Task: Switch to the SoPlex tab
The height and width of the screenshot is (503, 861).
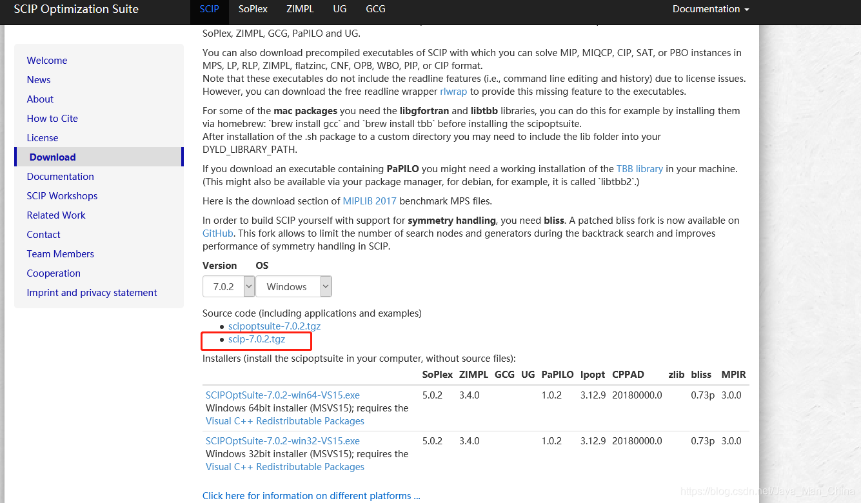Action: pyautogui.click(x=253, y=9)
